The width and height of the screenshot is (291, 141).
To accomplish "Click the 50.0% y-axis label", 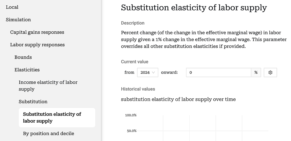I will [x=132, y=131].
